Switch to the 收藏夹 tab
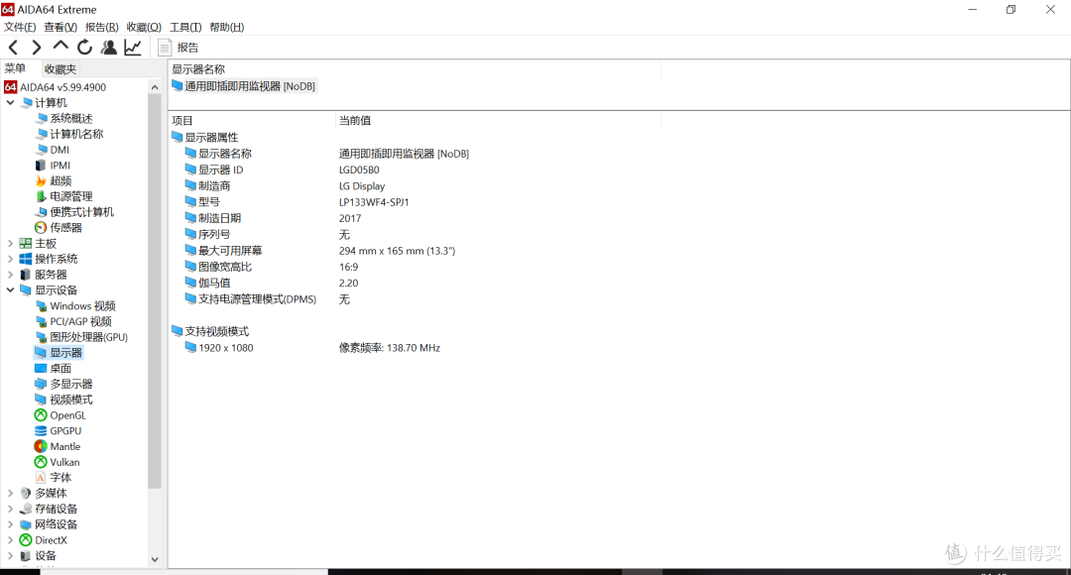The height and width of the screenshot is (575, 1071). (x=60, y=69)
